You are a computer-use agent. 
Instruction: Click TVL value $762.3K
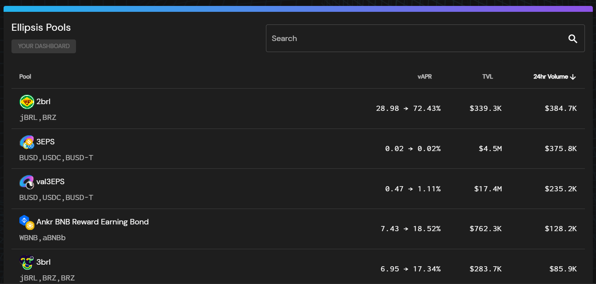(486, 229)
